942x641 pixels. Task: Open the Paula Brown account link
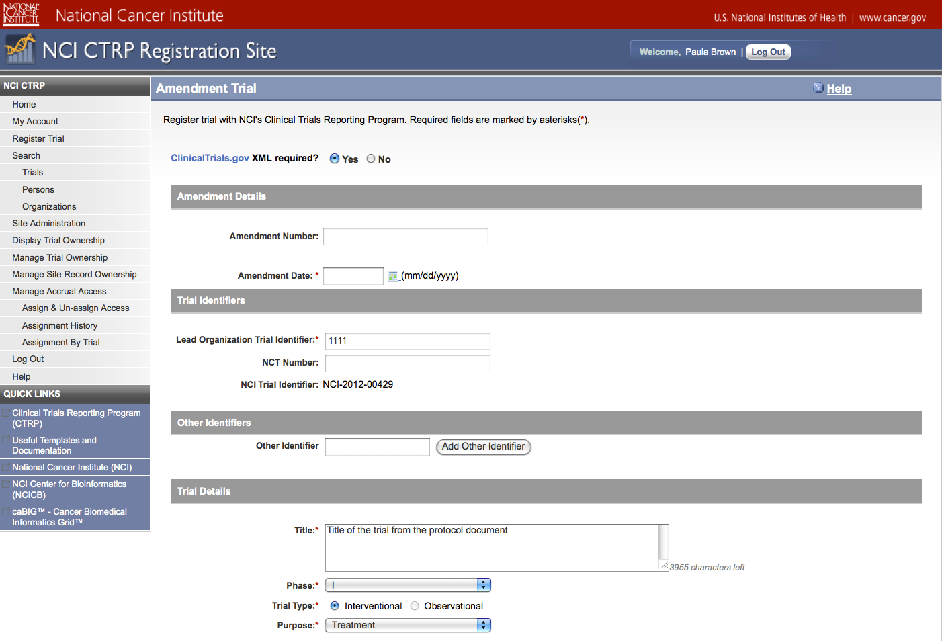pyautogui.click(x=711, y=52)
